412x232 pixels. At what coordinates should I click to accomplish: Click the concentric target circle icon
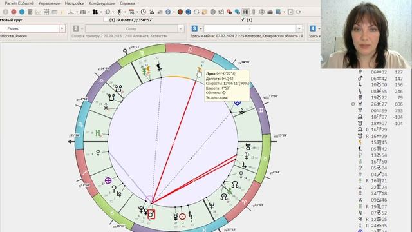pos(262,12)
